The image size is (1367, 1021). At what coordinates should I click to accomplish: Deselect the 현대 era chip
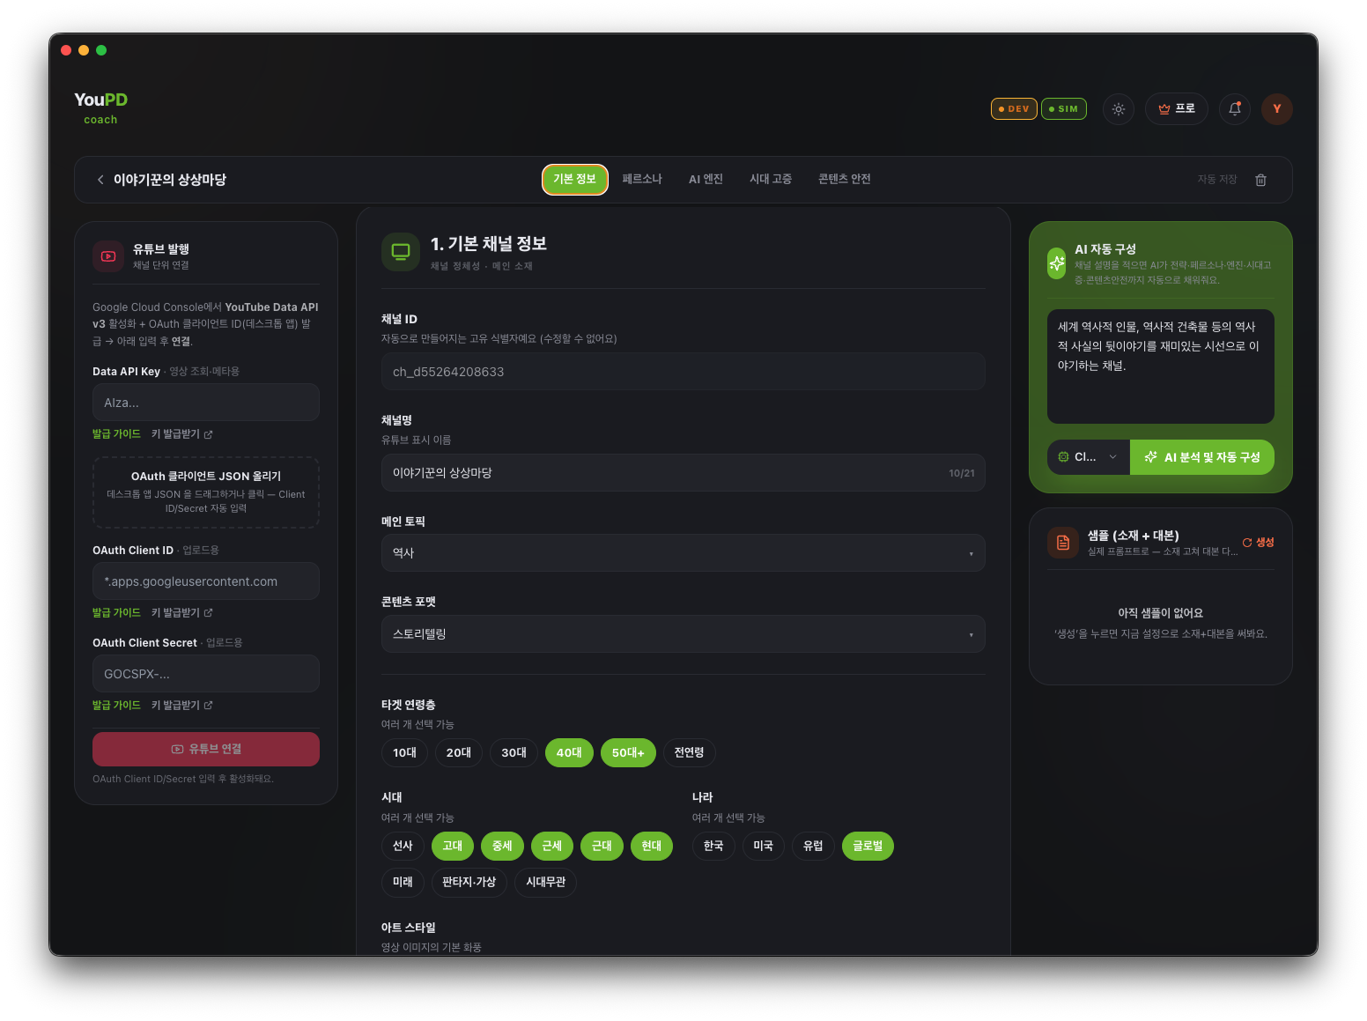652,847
